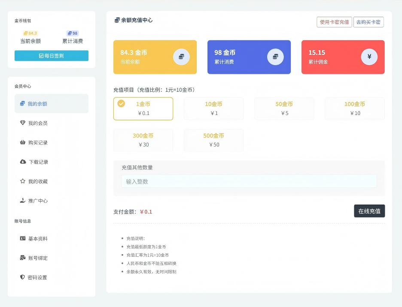Open 基本资料 profile settings
Viewport: 402px width, 307px height.
tap(51, 238)
